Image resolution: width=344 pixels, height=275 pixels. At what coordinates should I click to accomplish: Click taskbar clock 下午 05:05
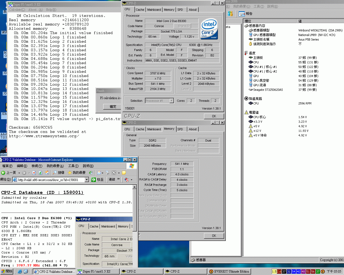[x=334, y=272]
